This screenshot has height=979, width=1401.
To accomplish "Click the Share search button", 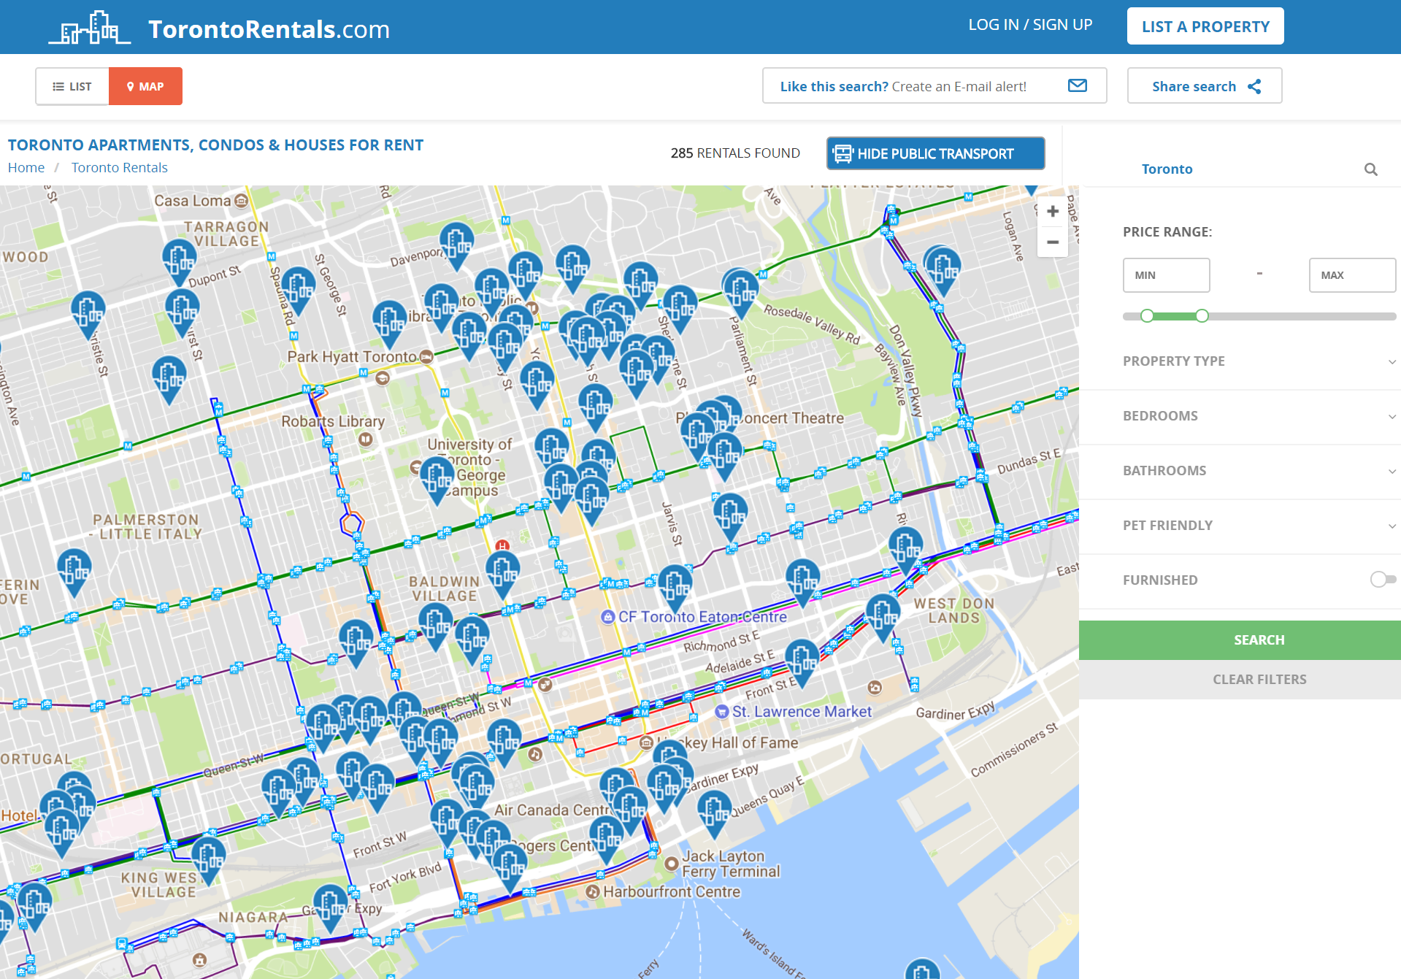I will 1205,86.
